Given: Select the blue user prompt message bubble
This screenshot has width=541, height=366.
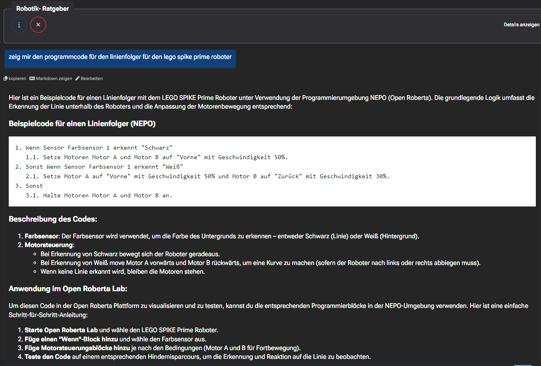Looking at the screenshot, I should click(x=120, y=57).
